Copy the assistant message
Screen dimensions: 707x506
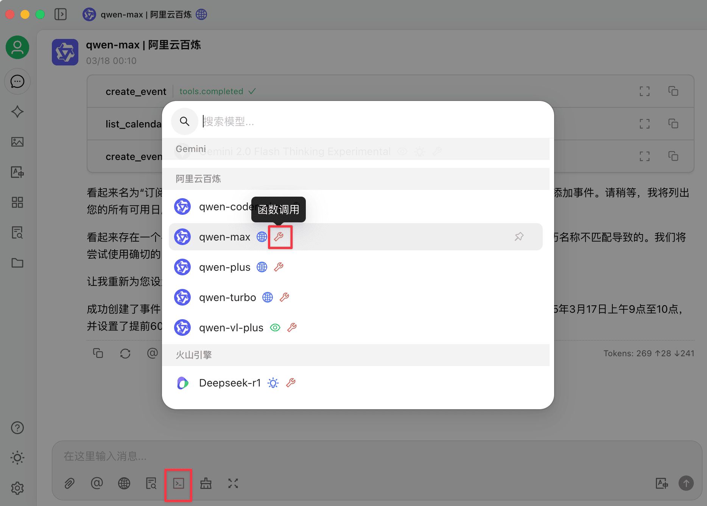point(98,353)
